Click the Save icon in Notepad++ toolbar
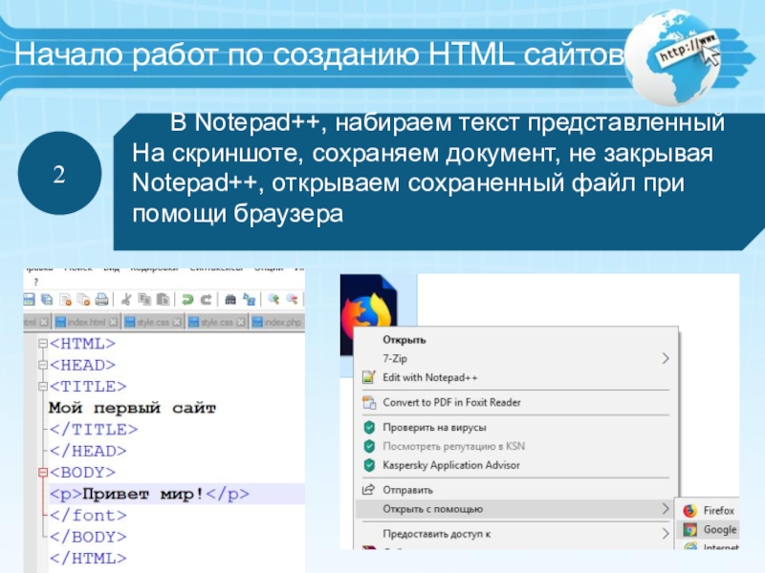 point(30,299)
